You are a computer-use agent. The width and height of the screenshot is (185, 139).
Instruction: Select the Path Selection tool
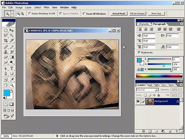6,68
